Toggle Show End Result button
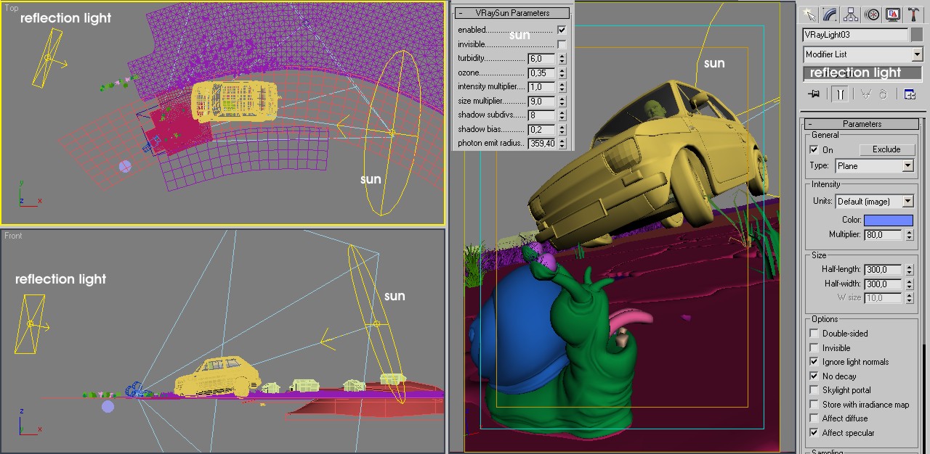The width and height of the screenshot is (930, 454). [x=840, y=94]
